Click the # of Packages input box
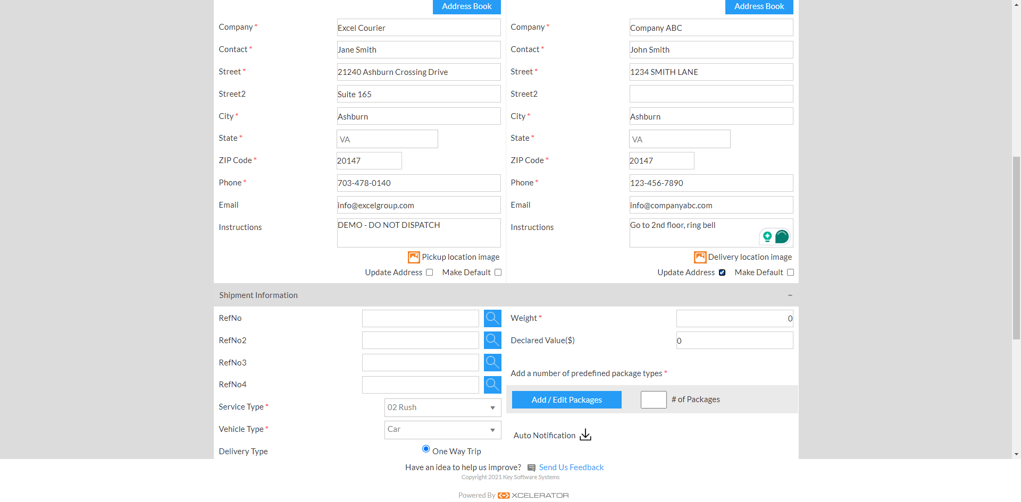The height and width of the screenshot is (502, 1021). coord(654,399)
